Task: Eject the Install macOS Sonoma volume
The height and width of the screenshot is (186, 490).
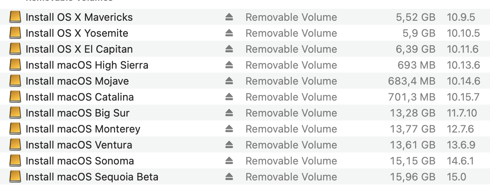Action: coord(229,161)
